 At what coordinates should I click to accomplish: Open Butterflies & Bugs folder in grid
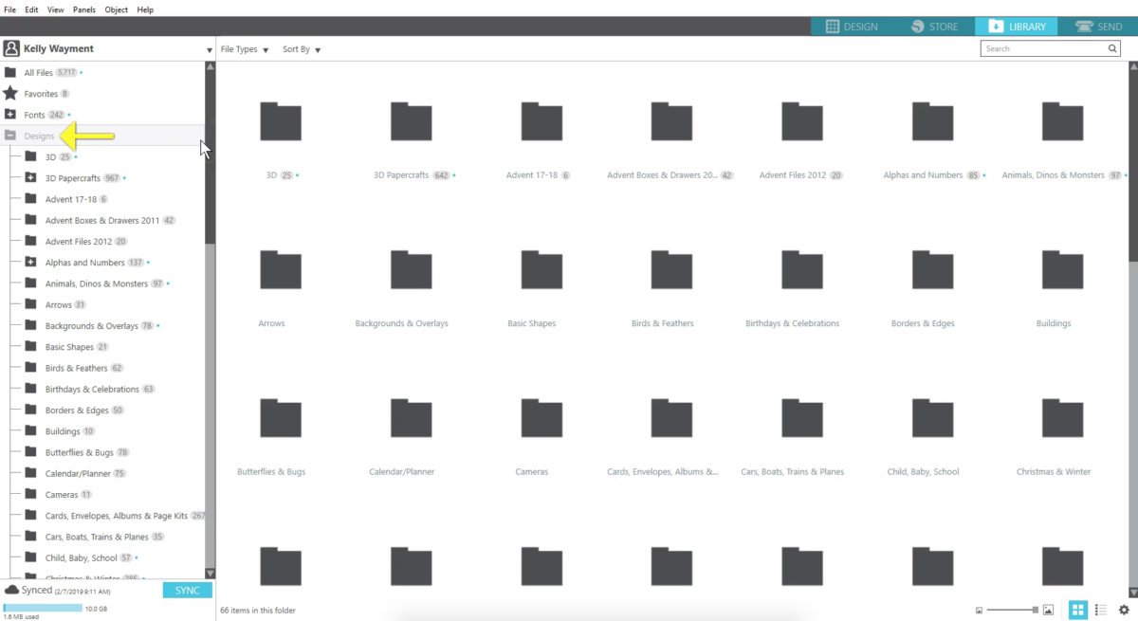click(x=281, y=417)
